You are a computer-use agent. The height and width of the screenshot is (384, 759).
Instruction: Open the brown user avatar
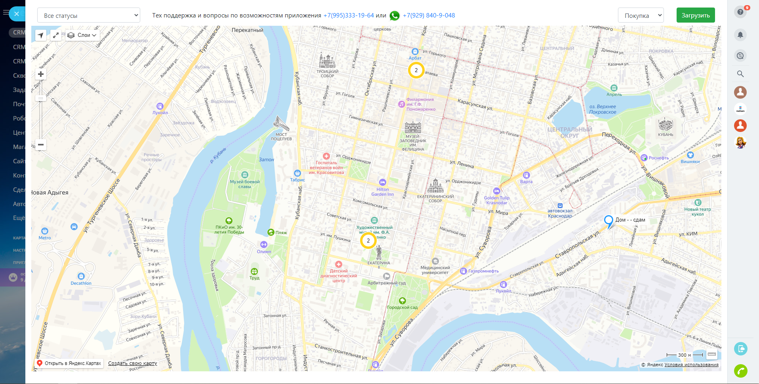[x=740, y=92]
